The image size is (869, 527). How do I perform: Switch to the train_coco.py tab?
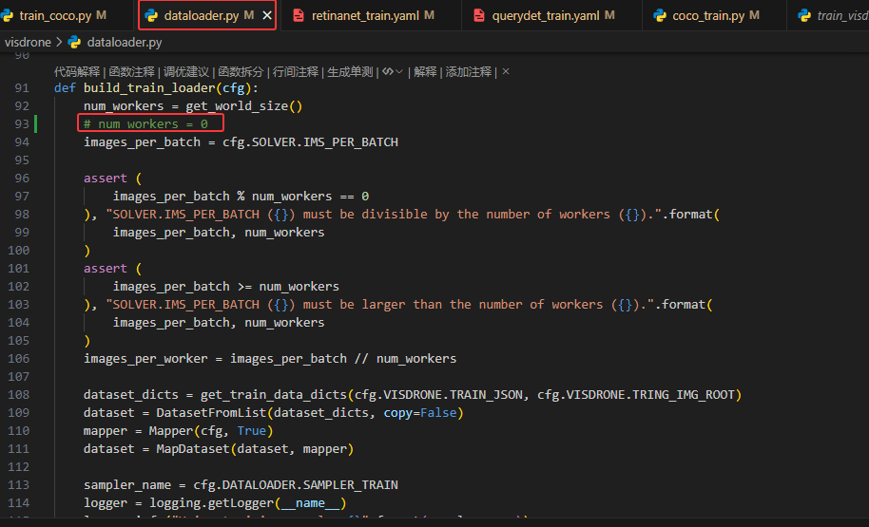54,15
